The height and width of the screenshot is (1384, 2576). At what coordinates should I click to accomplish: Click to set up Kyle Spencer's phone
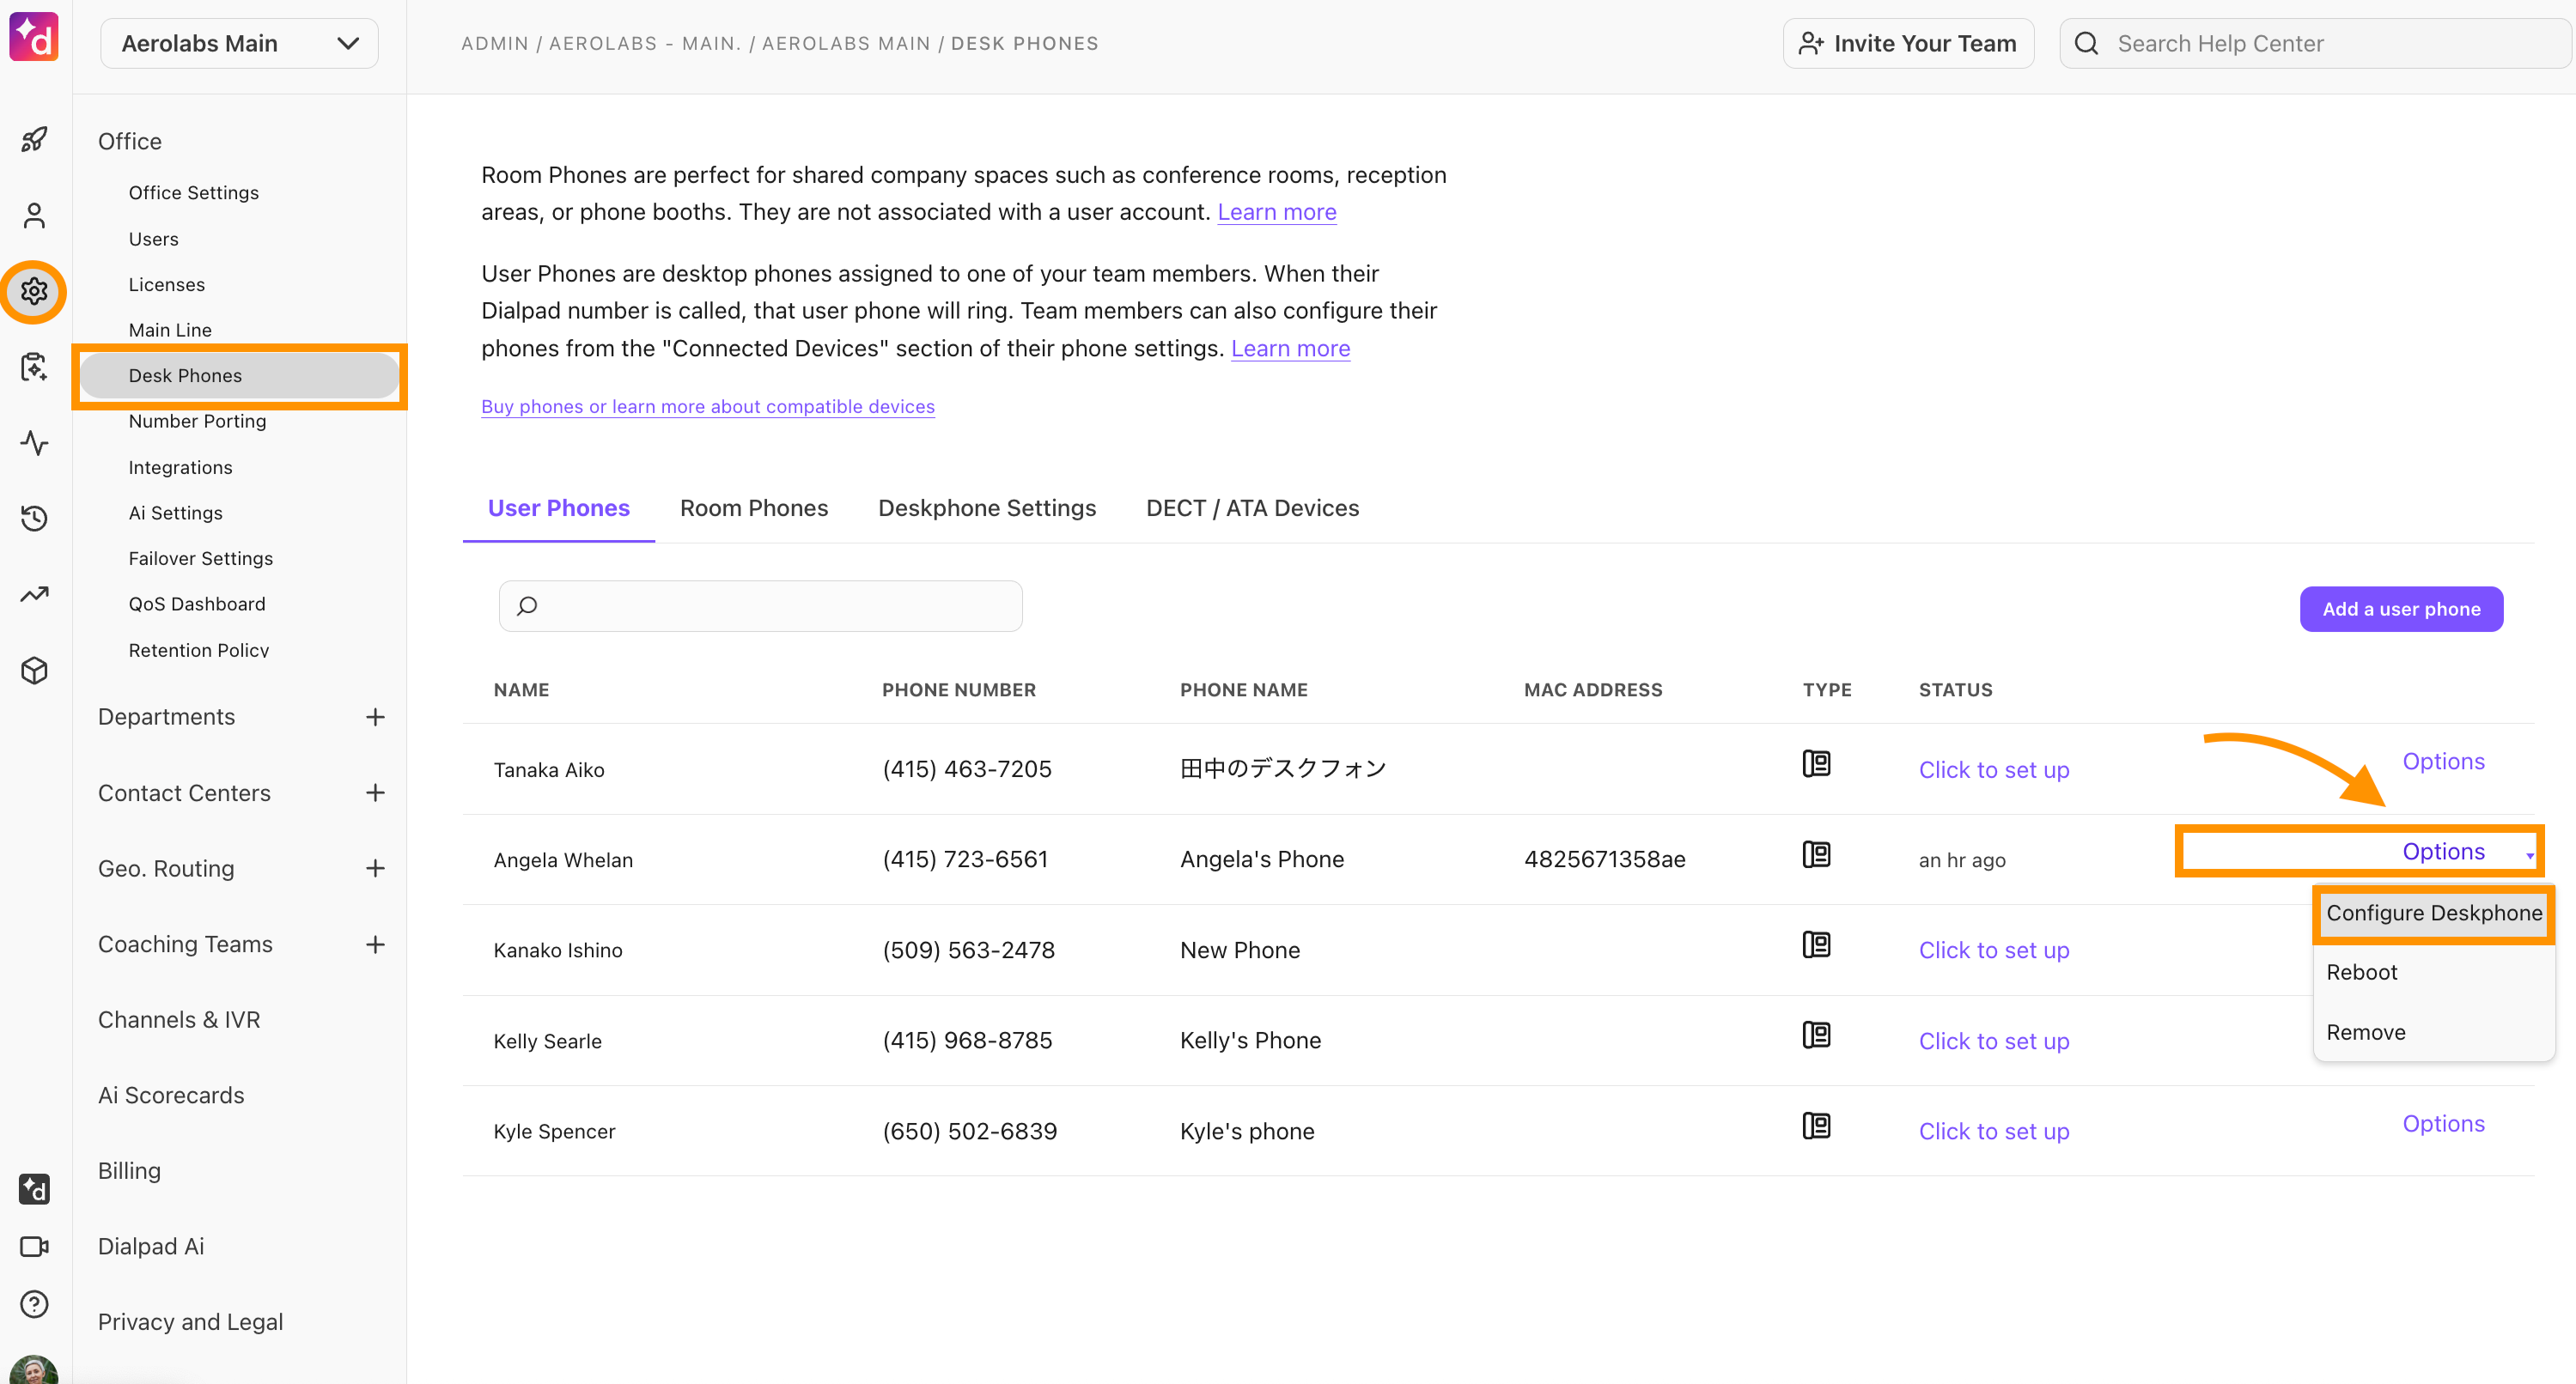coord(1993,1132)
